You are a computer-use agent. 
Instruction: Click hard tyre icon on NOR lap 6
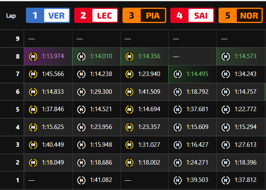[226, 92]
